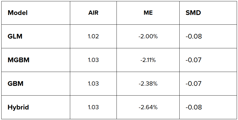Select the AIR column header
The width and height of the screenshot is (238, 120).
[93, 13]
